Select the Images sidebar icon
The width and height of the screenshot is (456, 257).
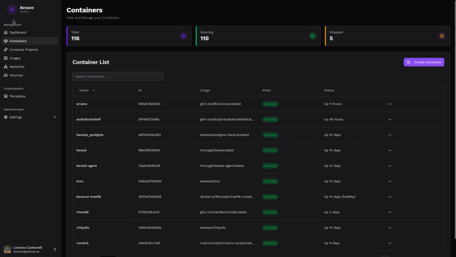pyautogui.click(x=6, y=58)
